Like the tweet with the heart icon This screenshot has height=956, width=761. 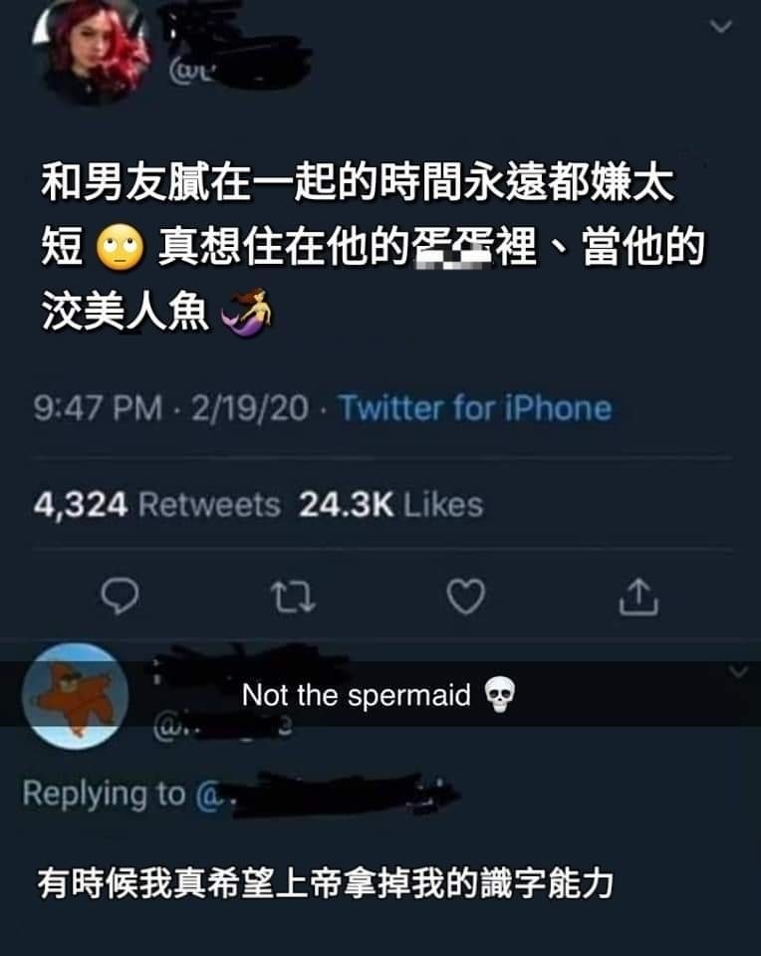pyautogui.click(x=466, y=596)
